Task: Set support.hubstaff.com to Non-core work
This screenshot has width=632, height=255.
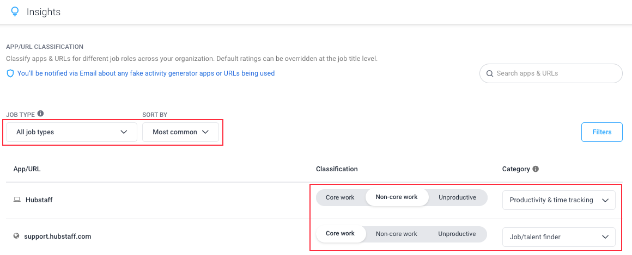Action: coord(396,234)
